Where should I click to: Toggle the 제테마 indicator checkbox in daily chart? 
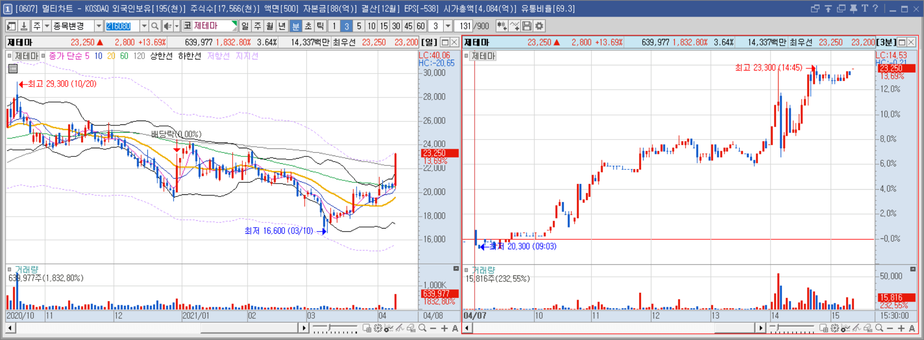pyautogui.click(x=9, y=55)
